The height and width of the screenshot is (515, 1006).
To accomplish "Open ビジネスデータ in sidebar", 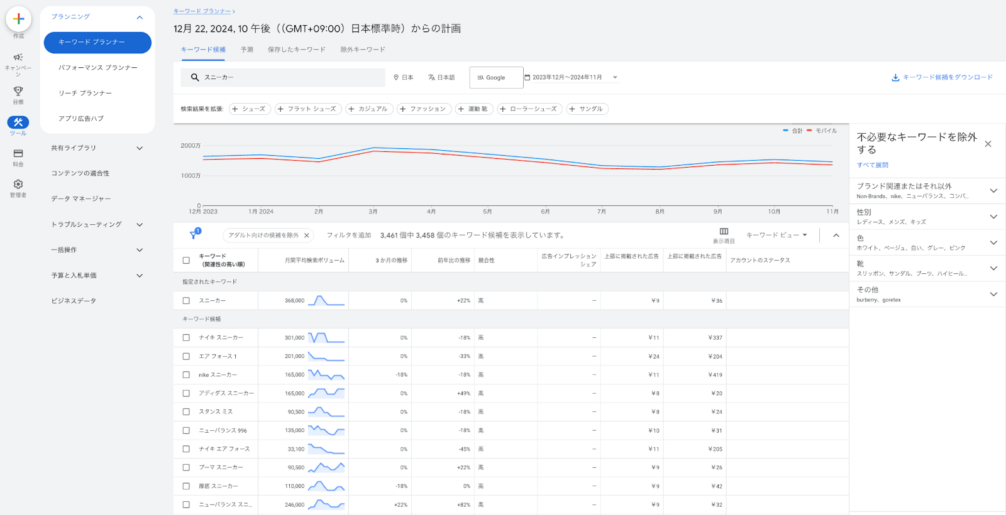I will pyautogui.click(x=74, y=301).
